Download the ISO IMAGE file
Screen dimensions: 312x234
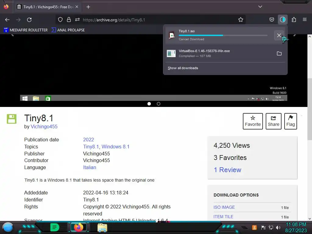tap(224, 207)
